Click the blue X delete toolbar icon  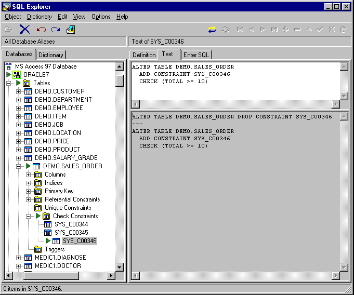coord(25,30)
